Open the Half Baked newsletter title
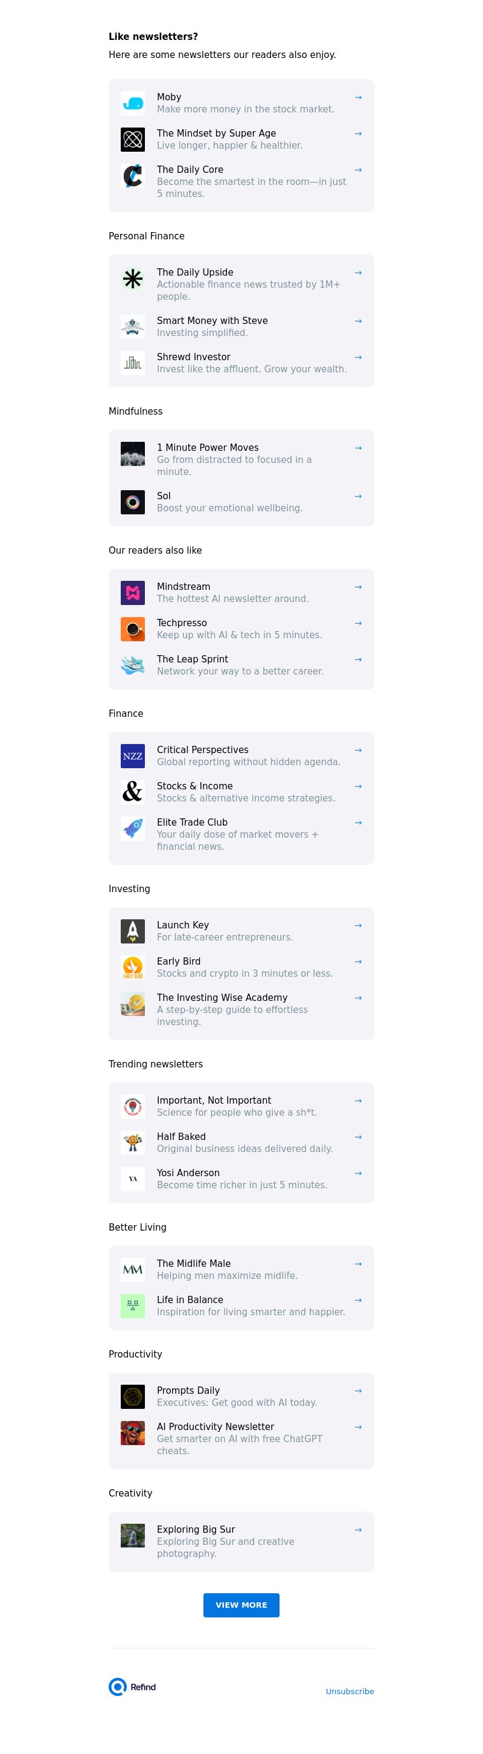The width and height of the screenshot is (483, 1754). pos(181,1136)
